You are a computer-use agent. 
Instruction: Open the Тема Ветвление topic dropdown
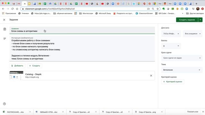point(182,70)
